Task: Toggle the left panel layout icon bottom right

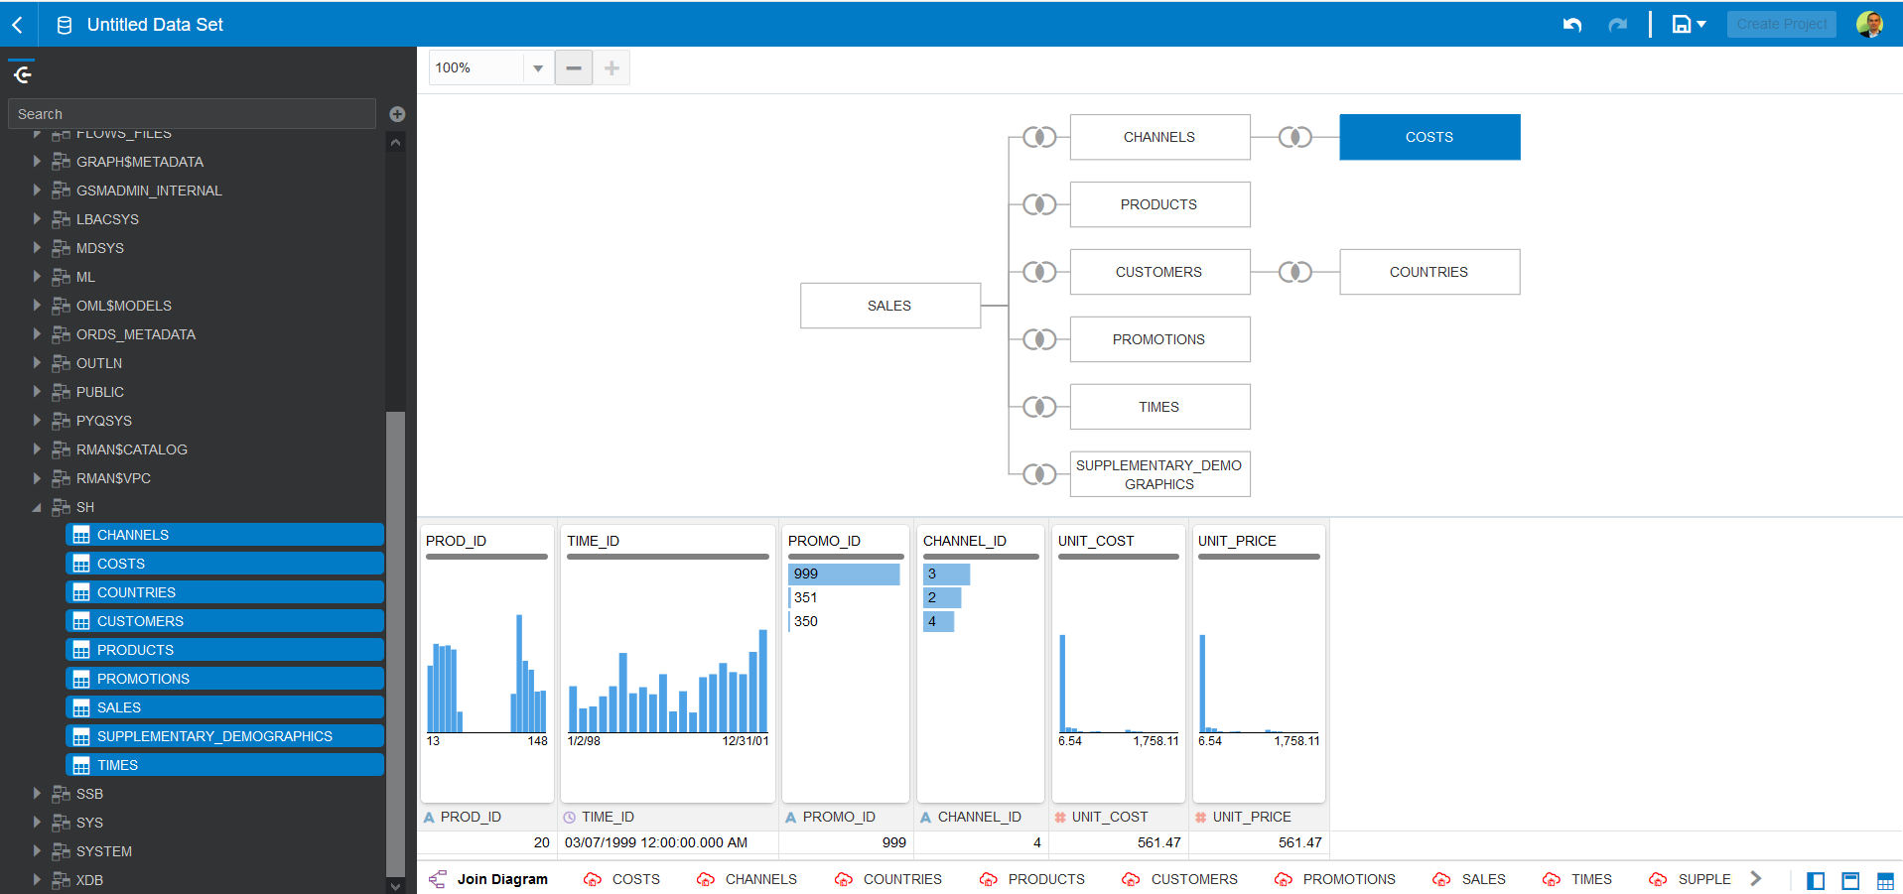Action: pos(1816,880)
